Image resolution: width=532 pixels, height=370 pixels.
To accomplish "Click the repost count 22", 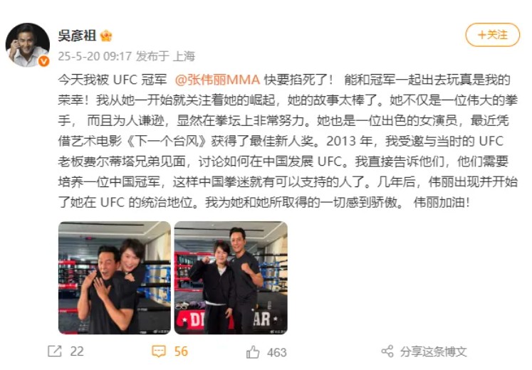I will (x=77, y=351).
